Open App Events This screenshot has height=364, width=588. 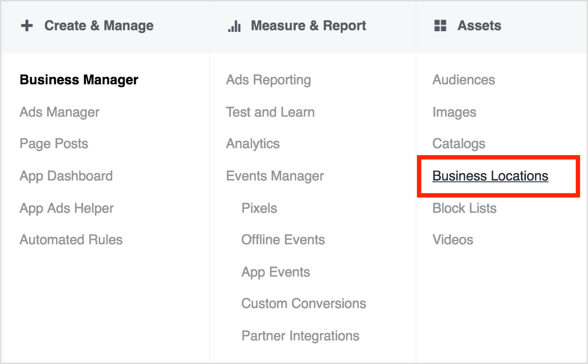coord(276,273)
